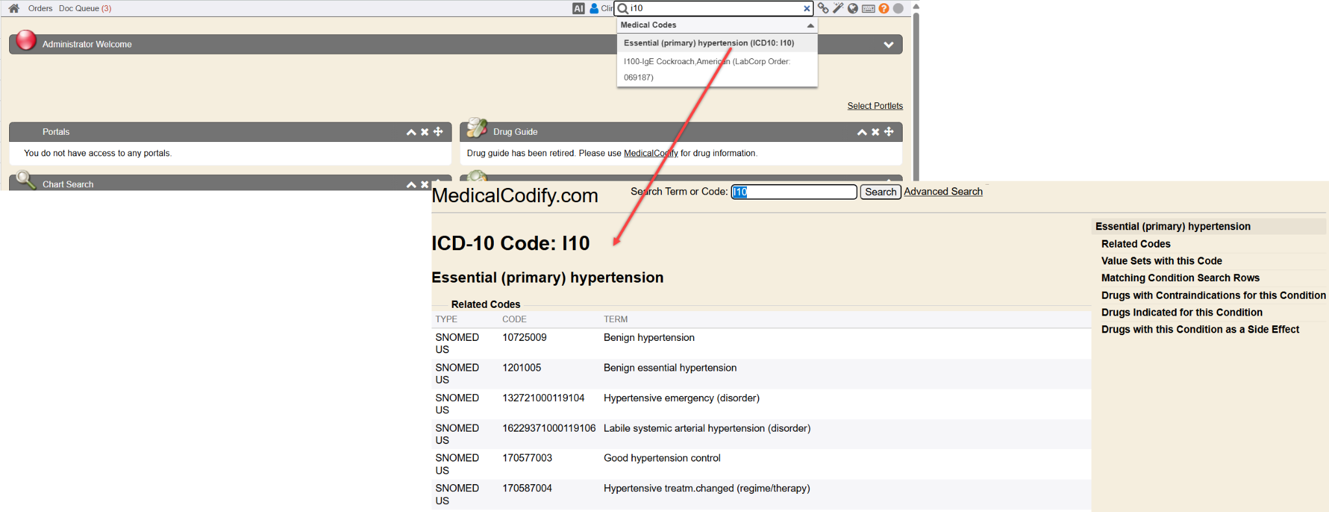Collapse the Medical Codes results group
This screenshot has width=1329, height=512.
click(810, 25)
